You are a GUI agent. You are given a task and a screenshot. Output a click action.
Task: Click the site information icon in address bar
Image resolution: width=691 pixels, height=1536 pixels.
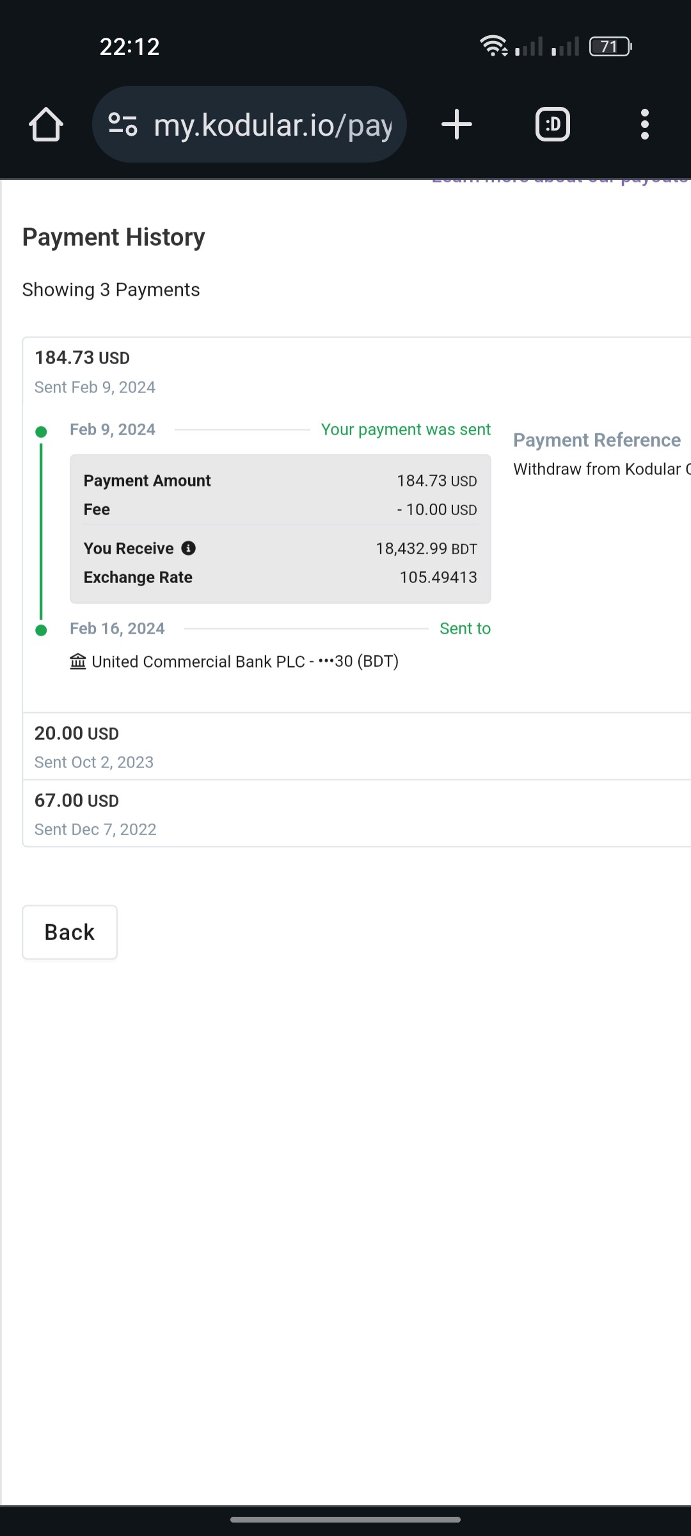coord(123,124)
